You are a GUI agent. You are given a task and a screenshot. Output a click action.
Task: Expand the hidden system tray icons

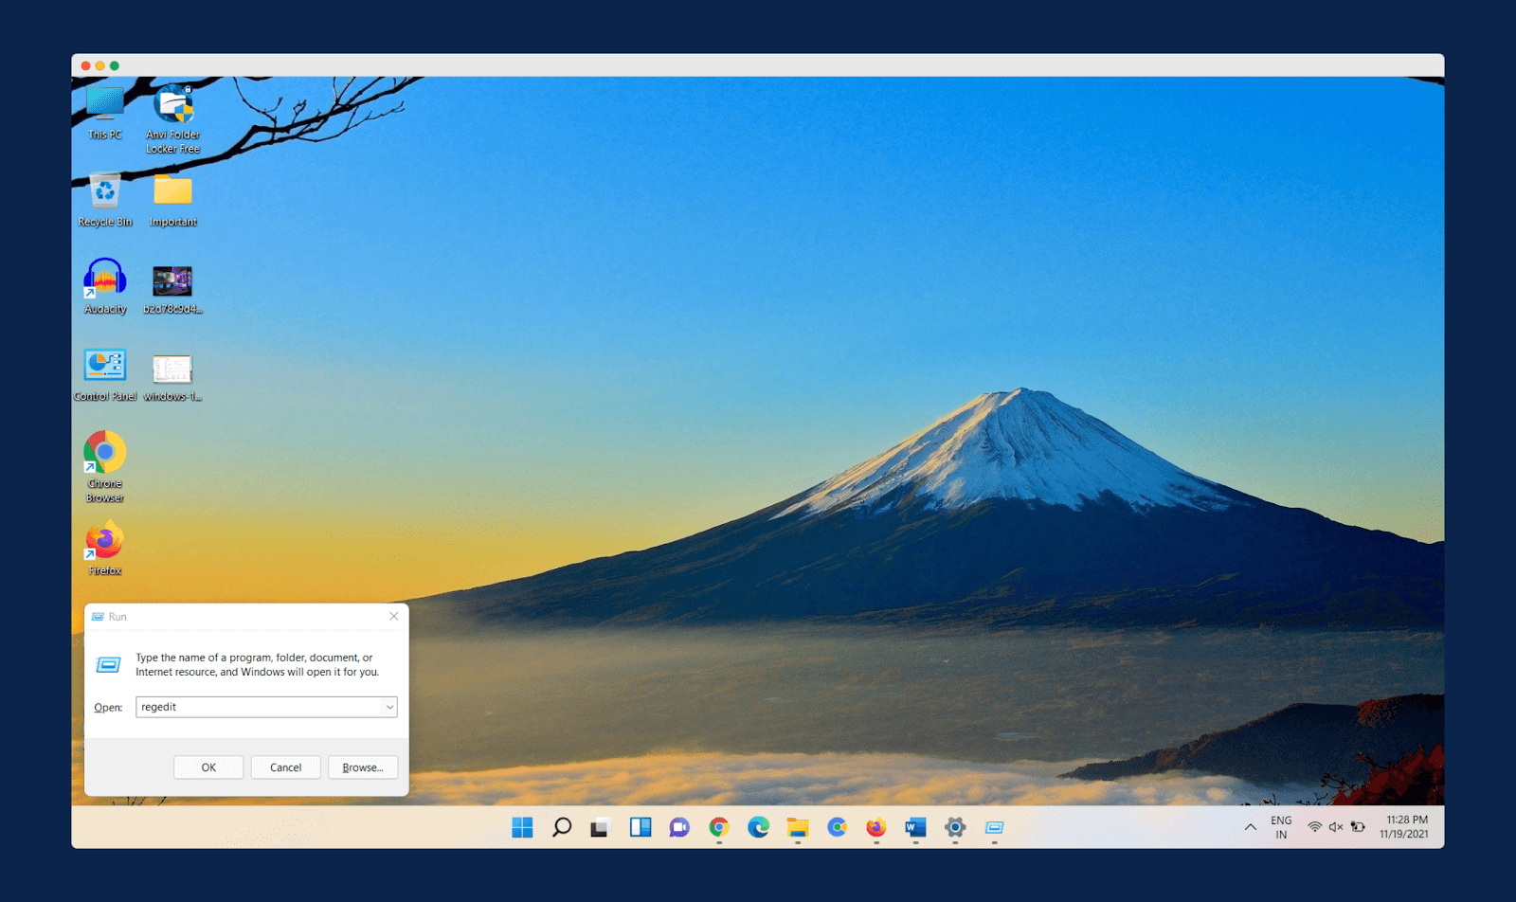tap(1250, 826)
